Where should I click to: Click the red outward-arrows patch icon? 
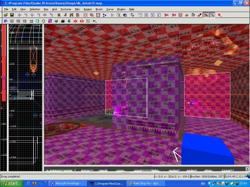click(x=82, y=21)
